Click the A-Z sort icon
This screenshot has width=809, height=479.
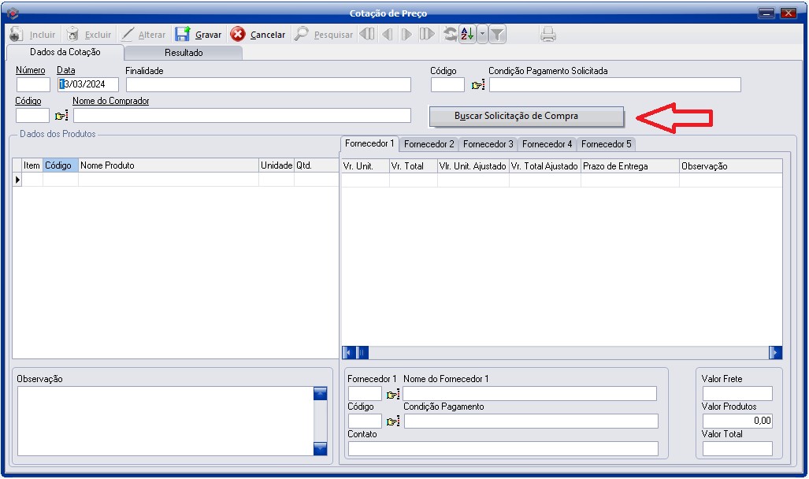click(467, 34)
